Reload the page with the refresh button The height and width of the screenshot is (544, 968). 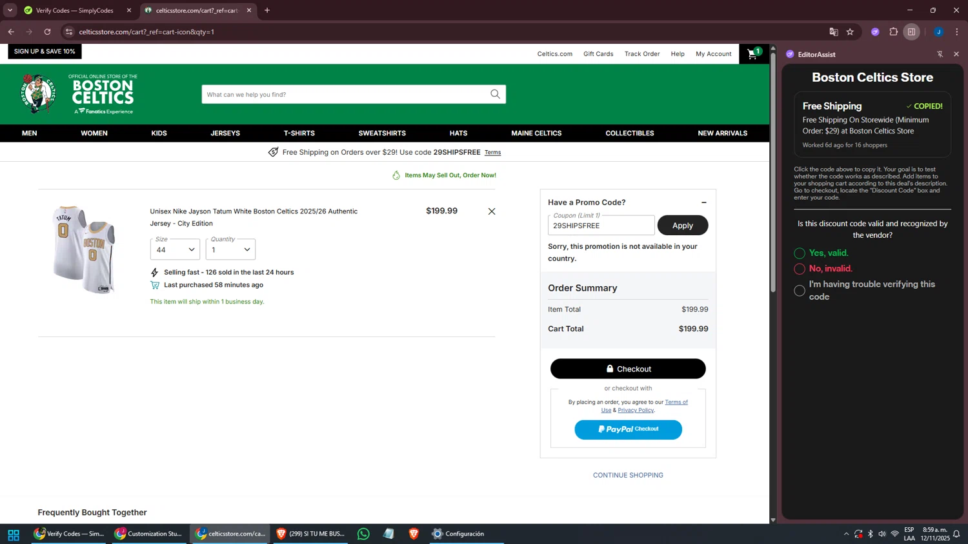pyautogui.click(x=47, y=32)
